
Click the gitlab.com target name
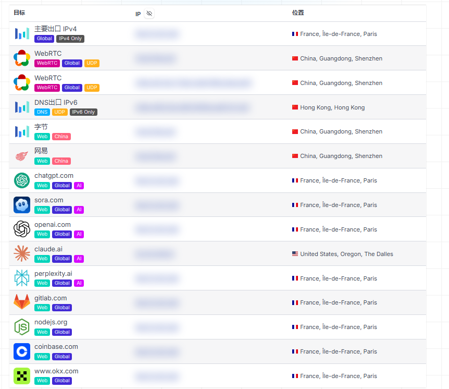(51, 298)
